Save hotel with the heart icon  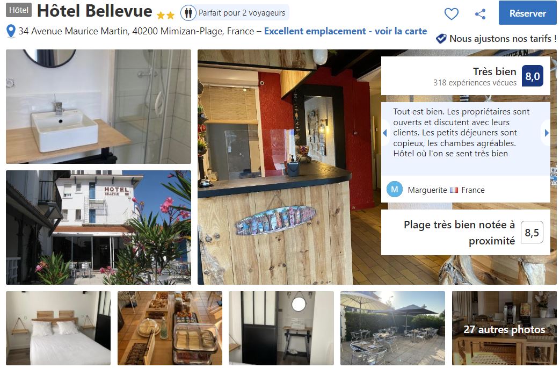452,13
